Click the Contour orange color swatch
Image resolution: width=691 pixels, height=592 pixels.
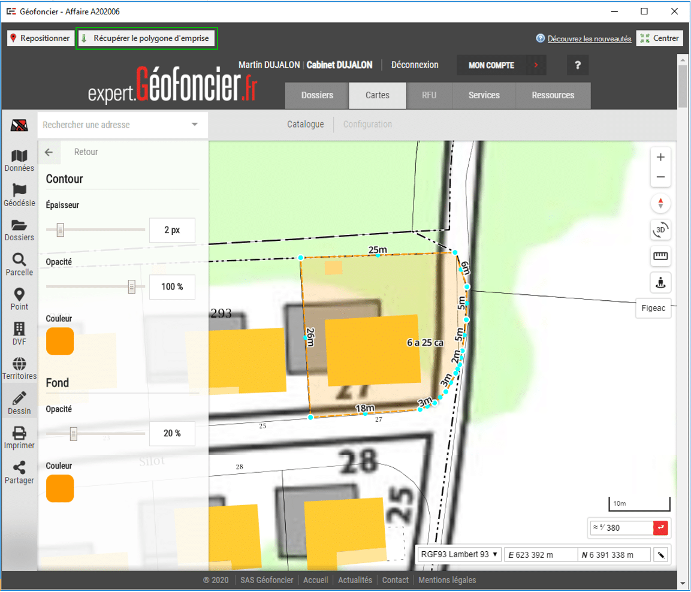60,341
